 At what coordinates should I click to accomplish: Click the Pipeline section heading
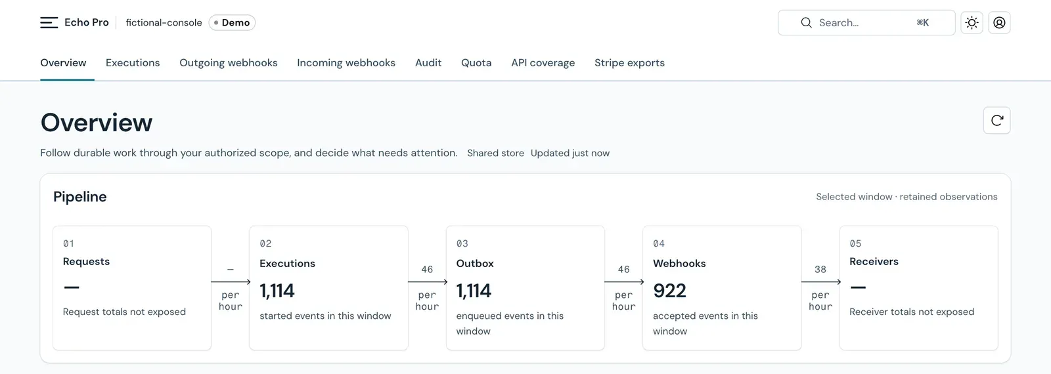point(80,197)
